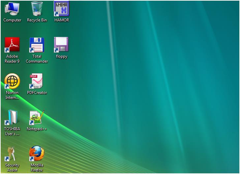Click the "Total Commander" label text
Screen dimensions: 240x174
click(37, 59)
